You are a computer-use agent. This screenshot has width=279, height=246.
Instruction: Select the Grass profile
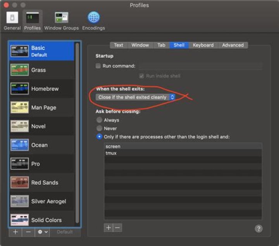(42, 70)
